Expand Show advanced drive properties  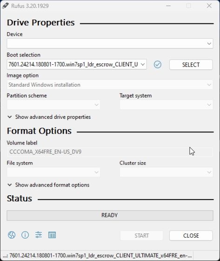click(x=49, y=117)
